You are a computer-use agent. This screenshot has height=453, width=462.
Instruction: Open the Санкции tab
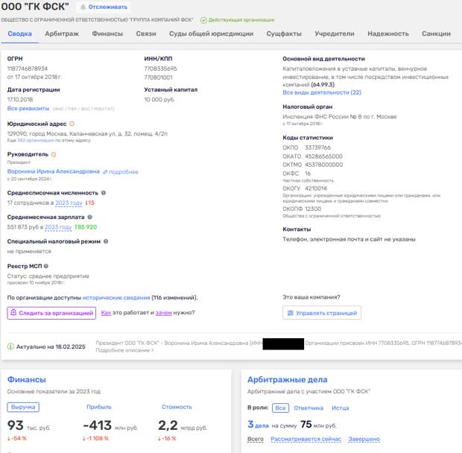click(436, 34)
